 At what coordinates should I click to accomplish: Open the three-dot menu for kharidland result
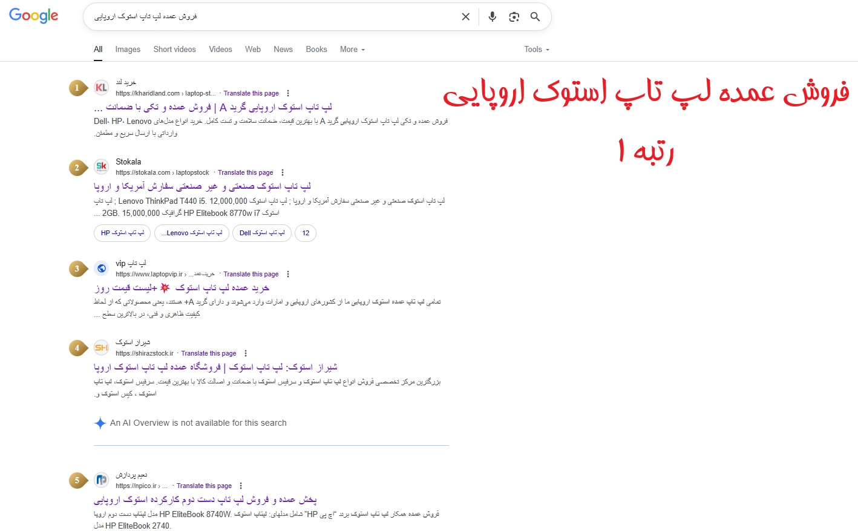pyautogui.click(x=288, y=94)
